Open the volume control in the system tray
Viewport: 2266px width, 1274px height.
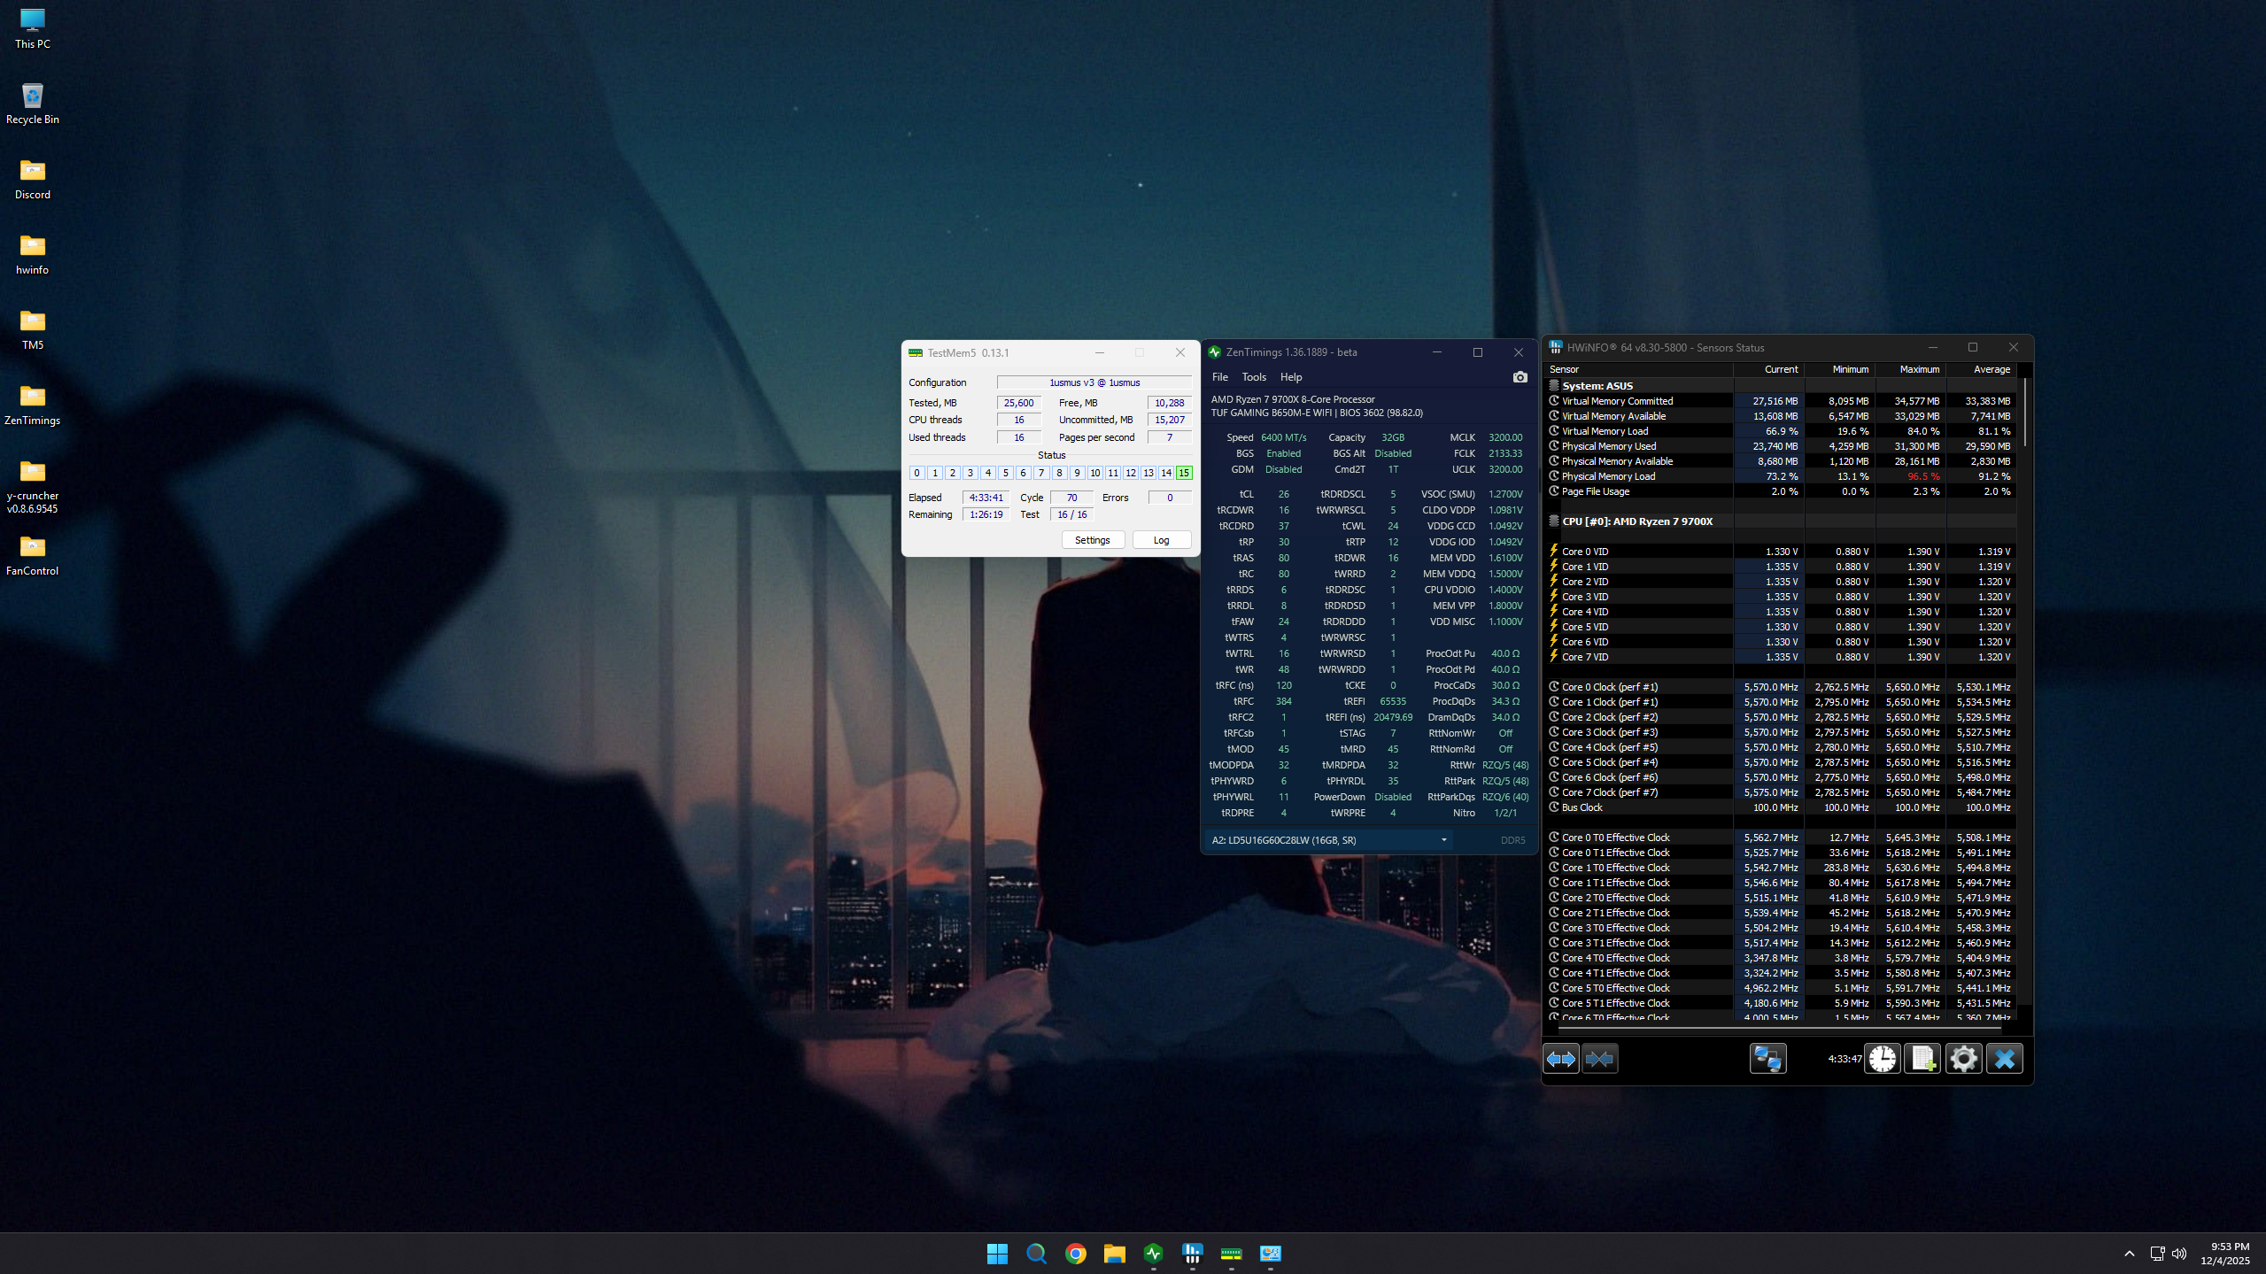point(2179,1254)
